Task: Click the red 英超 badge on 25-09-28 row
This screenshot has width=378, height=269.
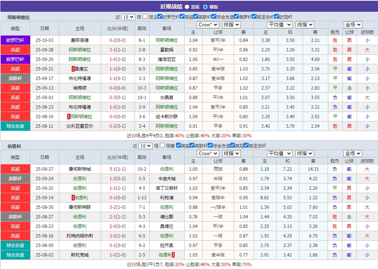Action: point(15,50)
